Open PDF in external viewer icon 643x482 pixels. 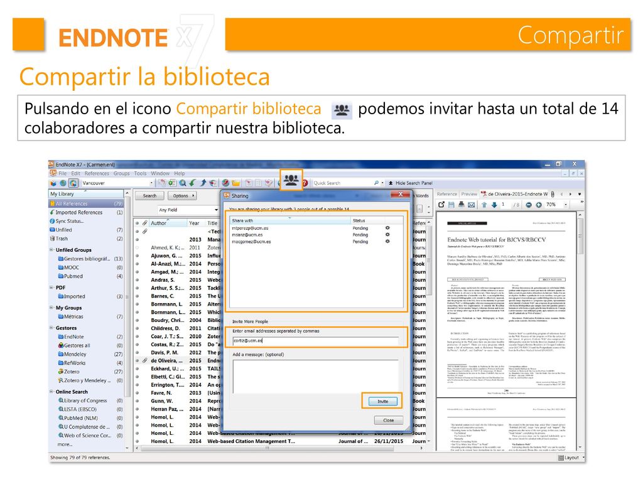point(441,205)
